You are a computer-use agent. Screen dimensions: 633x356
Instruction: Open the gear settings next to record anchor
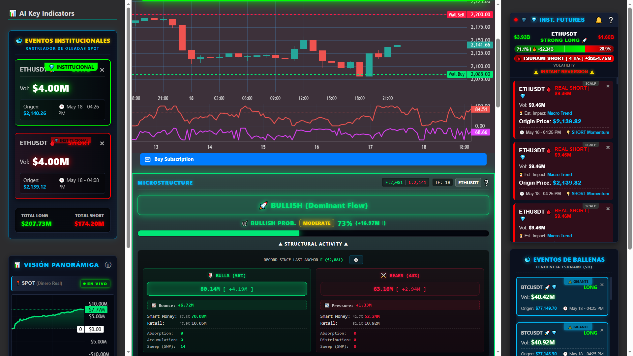tap(356, 260)
